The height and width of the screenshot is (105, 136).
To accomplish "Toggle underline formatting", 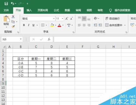I will (33, 25).
